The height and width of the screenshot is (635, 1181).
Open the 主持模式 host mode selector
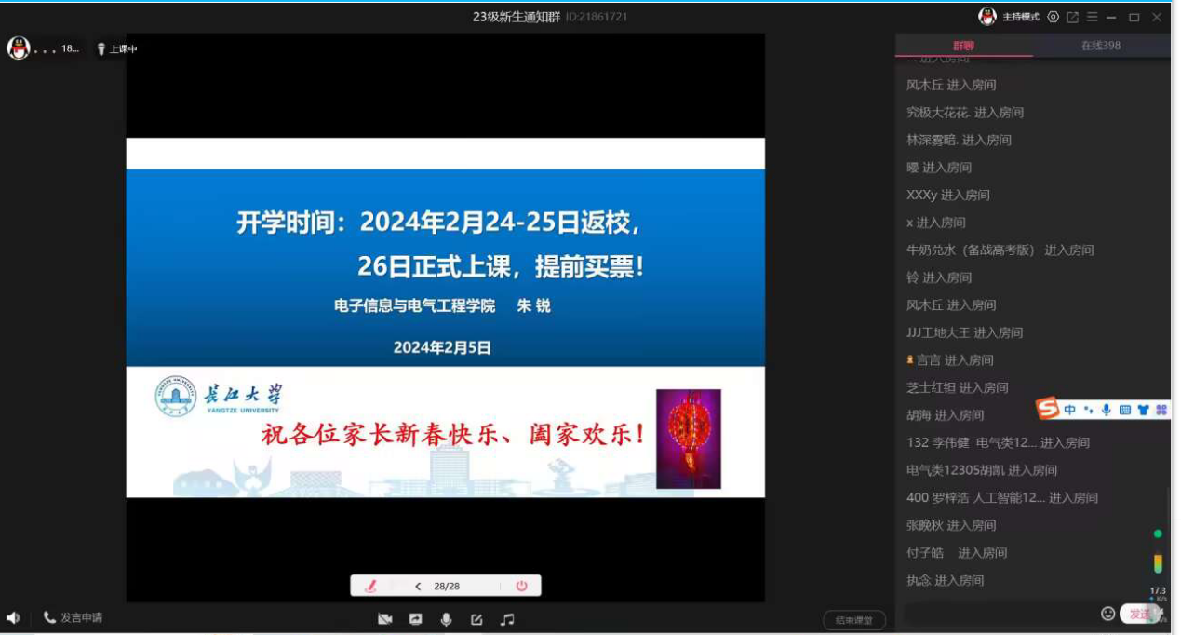(1019, 17)
